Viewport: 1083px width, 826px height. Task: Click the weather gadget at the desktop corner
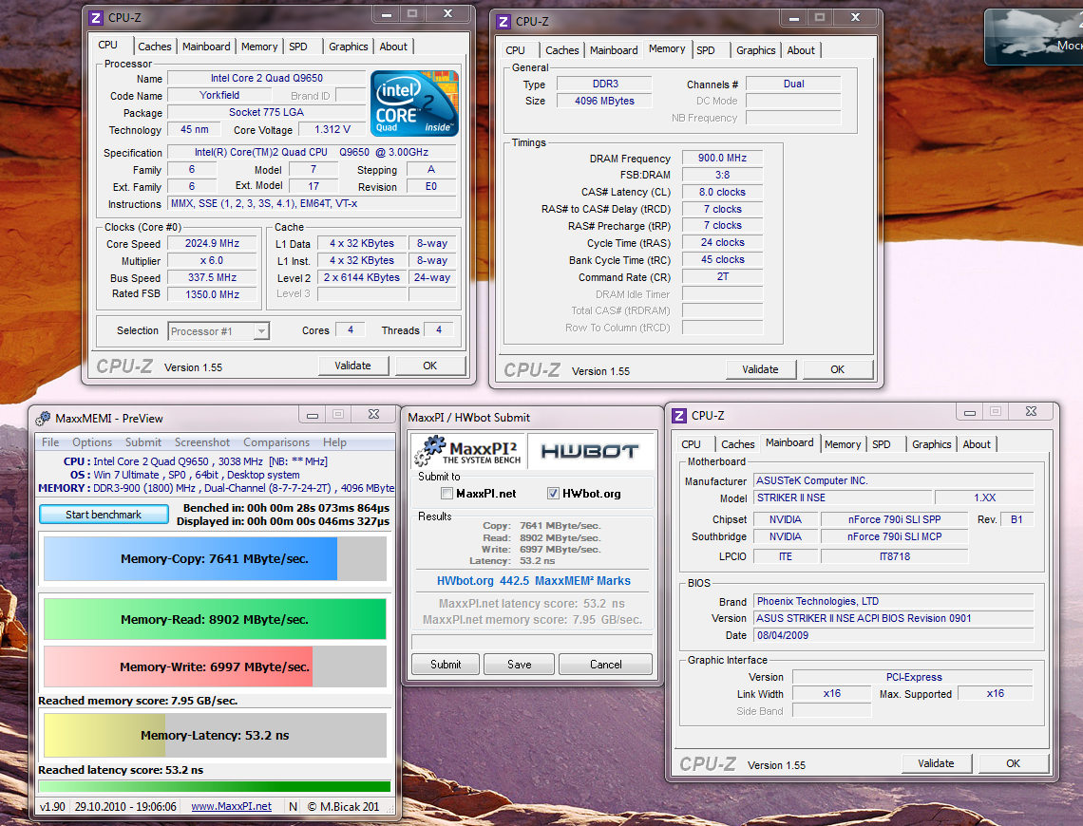pyautogui.click(x=1035, y=37)
